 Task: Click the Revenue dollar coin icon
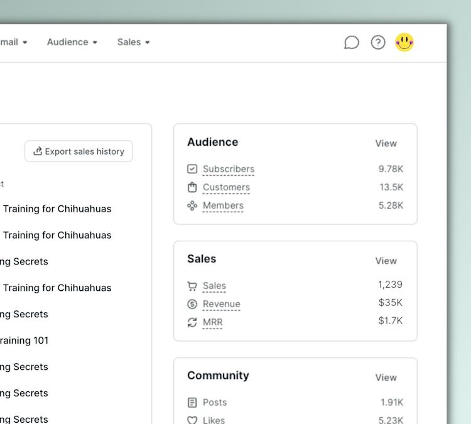[x=192, y=304]
